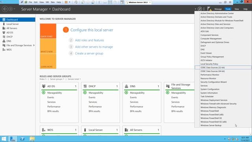Open the Windows Start button

coord(4,139)
